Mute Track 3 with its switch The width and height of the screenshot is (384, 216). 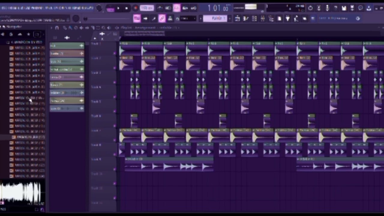click(115, 82)
